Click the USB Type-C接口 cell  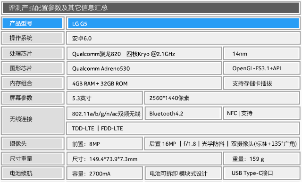pos(262,174)
